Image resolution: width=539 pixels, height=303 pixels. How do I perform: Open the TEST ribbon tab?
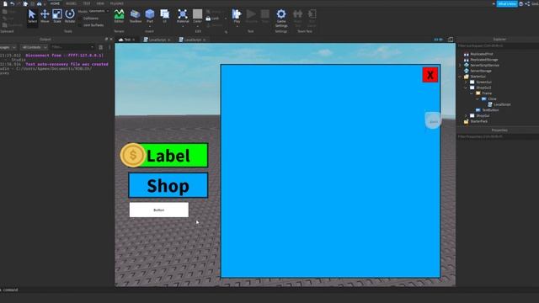point(87,3)
